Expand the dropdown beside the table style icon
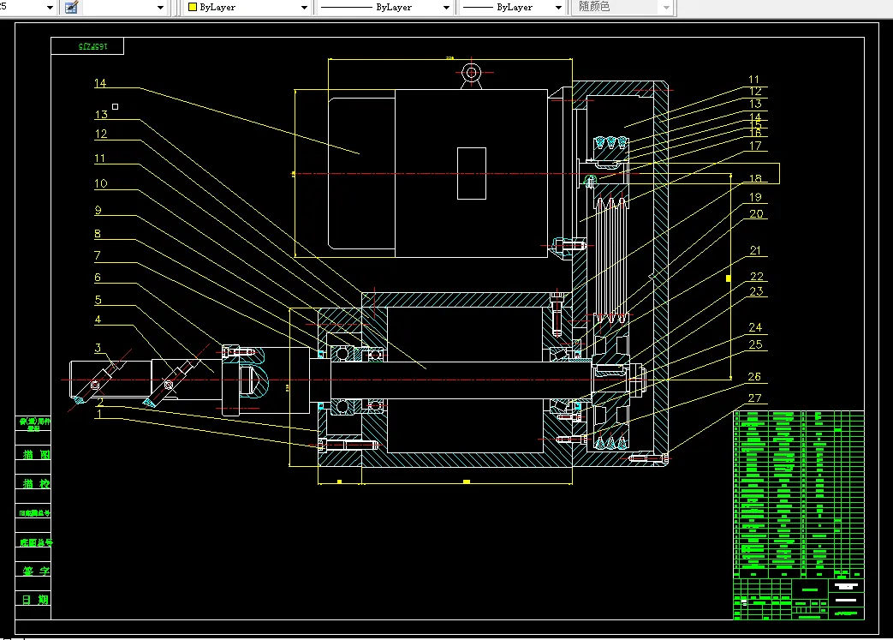The height and width of the screenshot is (640, 893). point(160,8)
